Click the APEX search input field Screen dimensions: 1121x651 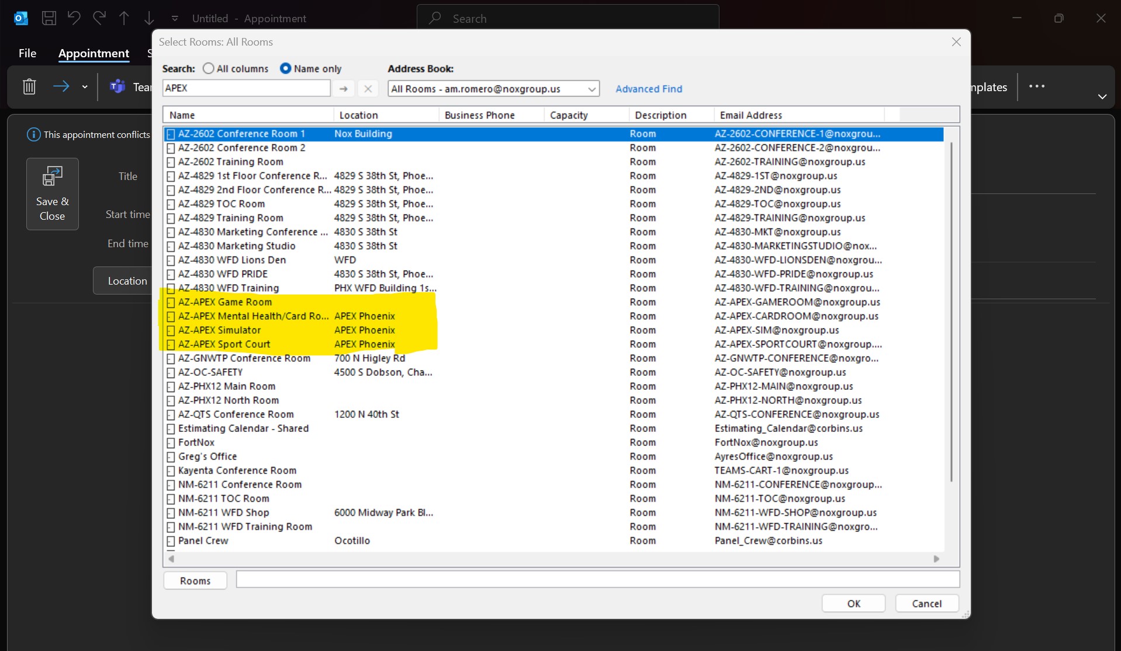(246, 88)
